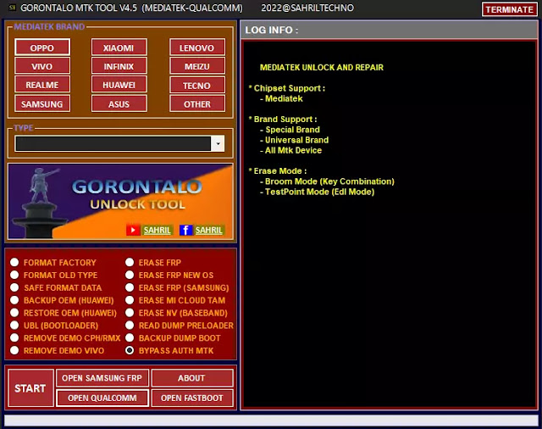Select BACKUP OEM (HUAWEI) radio button

(x=14, y=300)
